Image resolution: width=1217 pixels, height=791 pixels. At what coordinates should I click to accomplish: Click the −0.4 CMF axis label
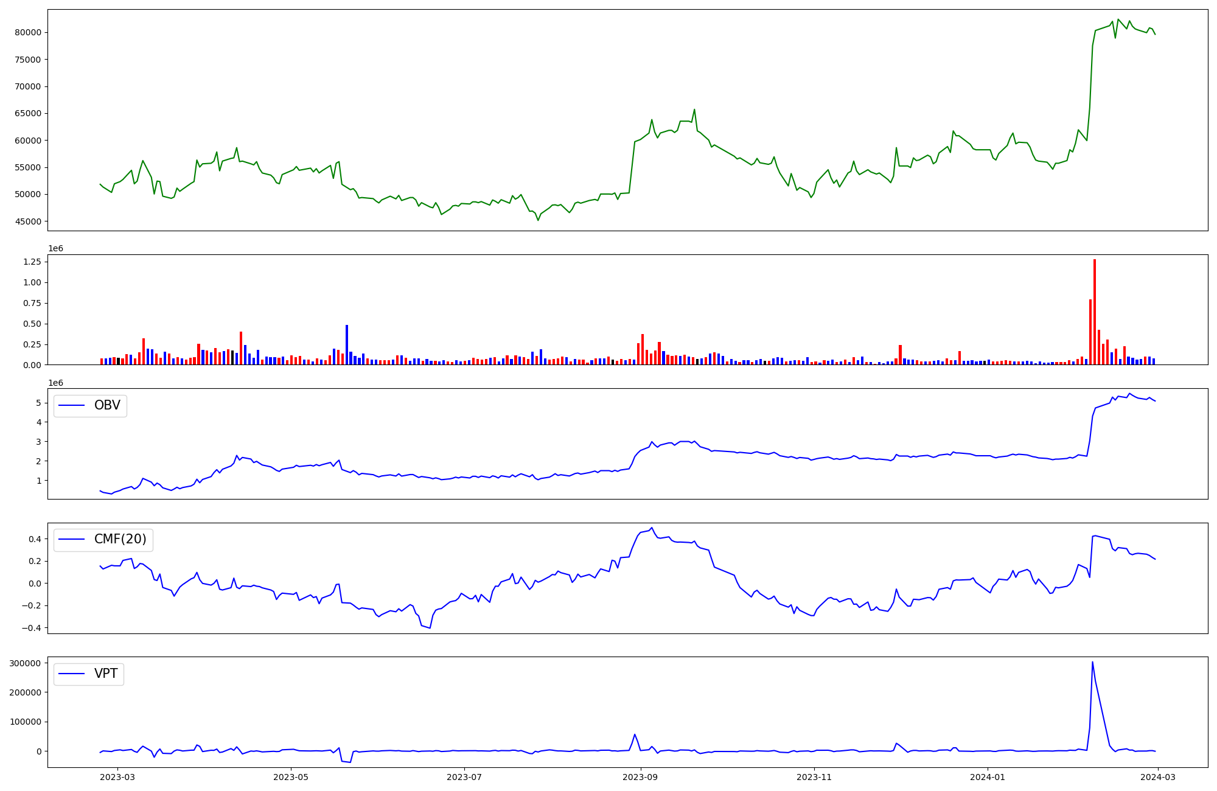(x=30, y=628)
